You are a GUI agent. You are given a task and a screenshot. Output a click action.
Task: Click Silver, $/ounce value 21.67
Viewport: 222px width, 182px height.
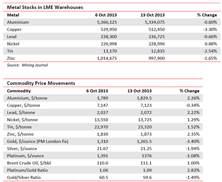(102, 148)
